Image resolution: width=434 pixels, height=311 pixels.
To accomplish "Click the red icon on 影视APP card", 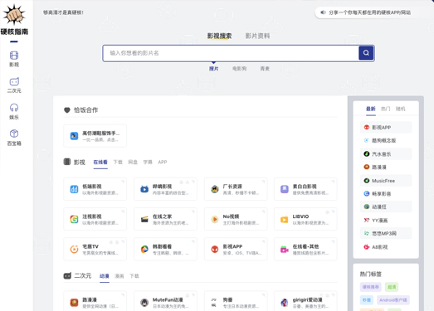I will 215,250.
